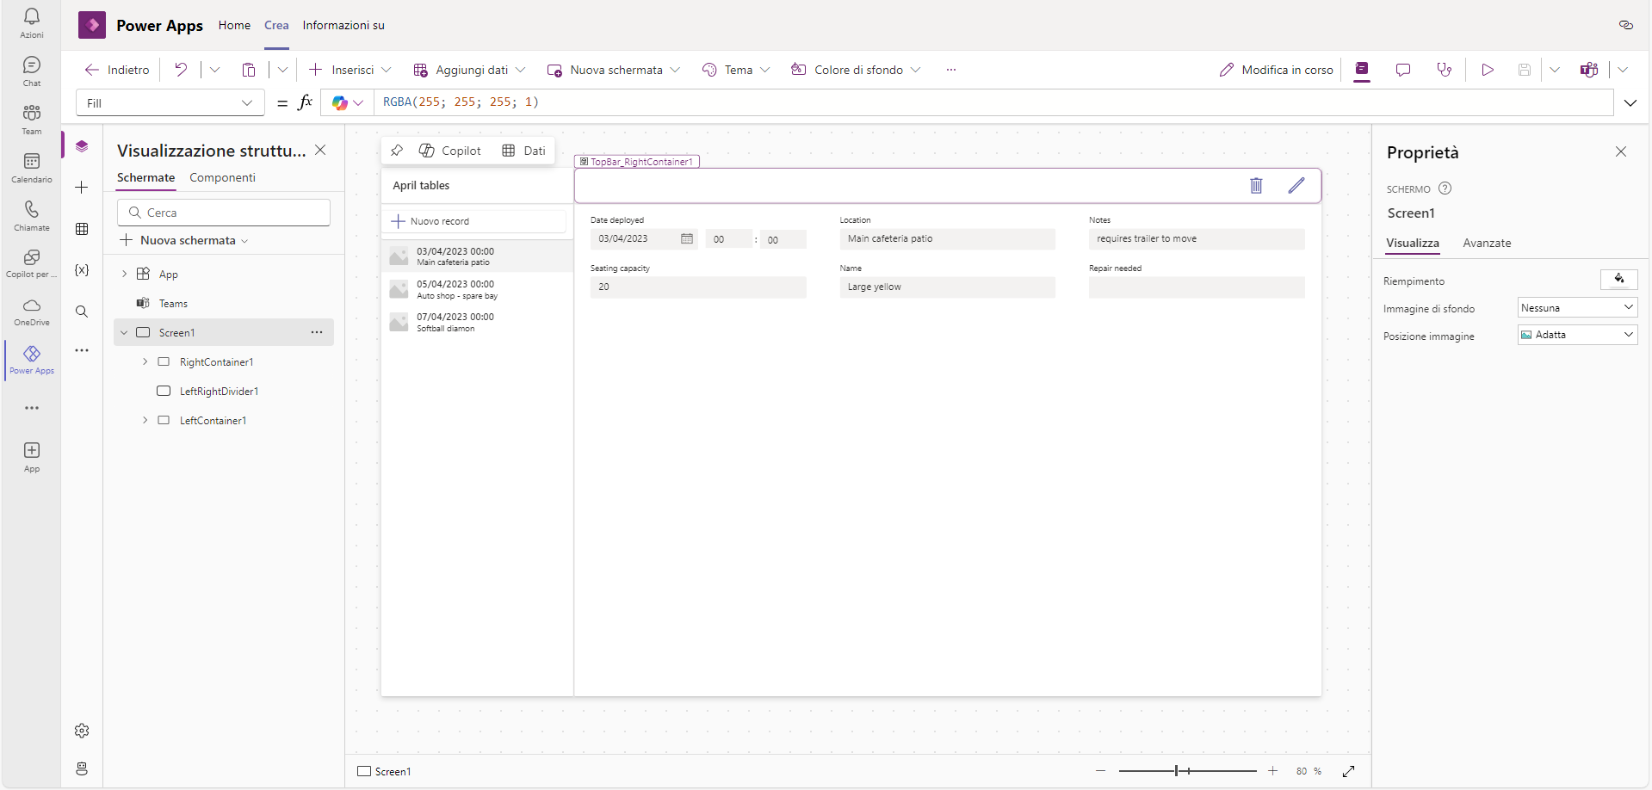
Task: Run the app checker stethoscope icon
Action: 1445,70
